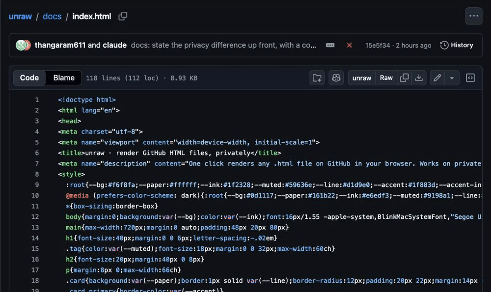Copy the file path using the icon beside index.html
This screenshot has height=292, width=491.
coord(123,16)
